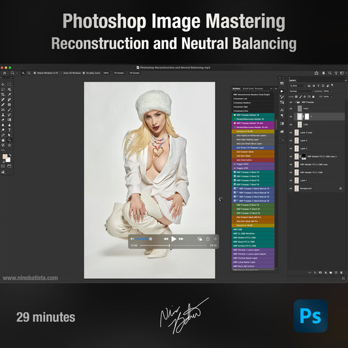This screenshot has width=348, height=348.
Task: Select the Layers panel tab
Action: [x=293, y=80]
